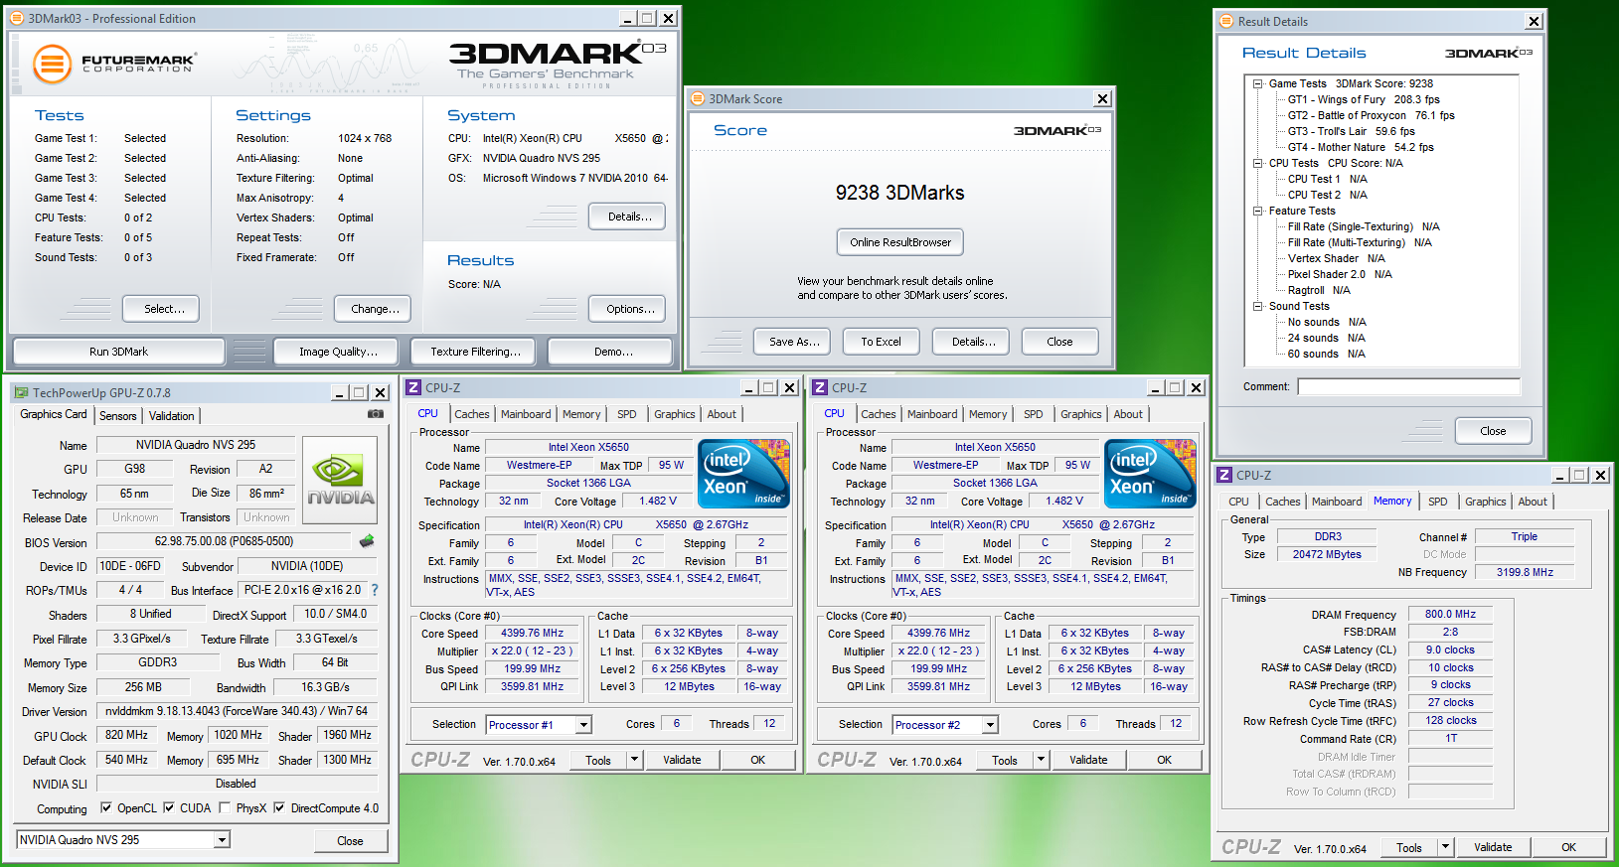Toggle the CUDA checkbox in GPU-Z
The width and height of the screenshot is (1619, 867).
click(x=169, y=807)
